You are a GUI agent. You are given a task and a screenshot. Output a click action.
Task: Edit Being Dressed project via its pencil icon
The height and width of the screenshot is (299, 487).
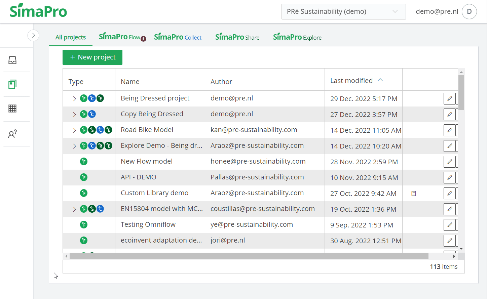point(450,98)
